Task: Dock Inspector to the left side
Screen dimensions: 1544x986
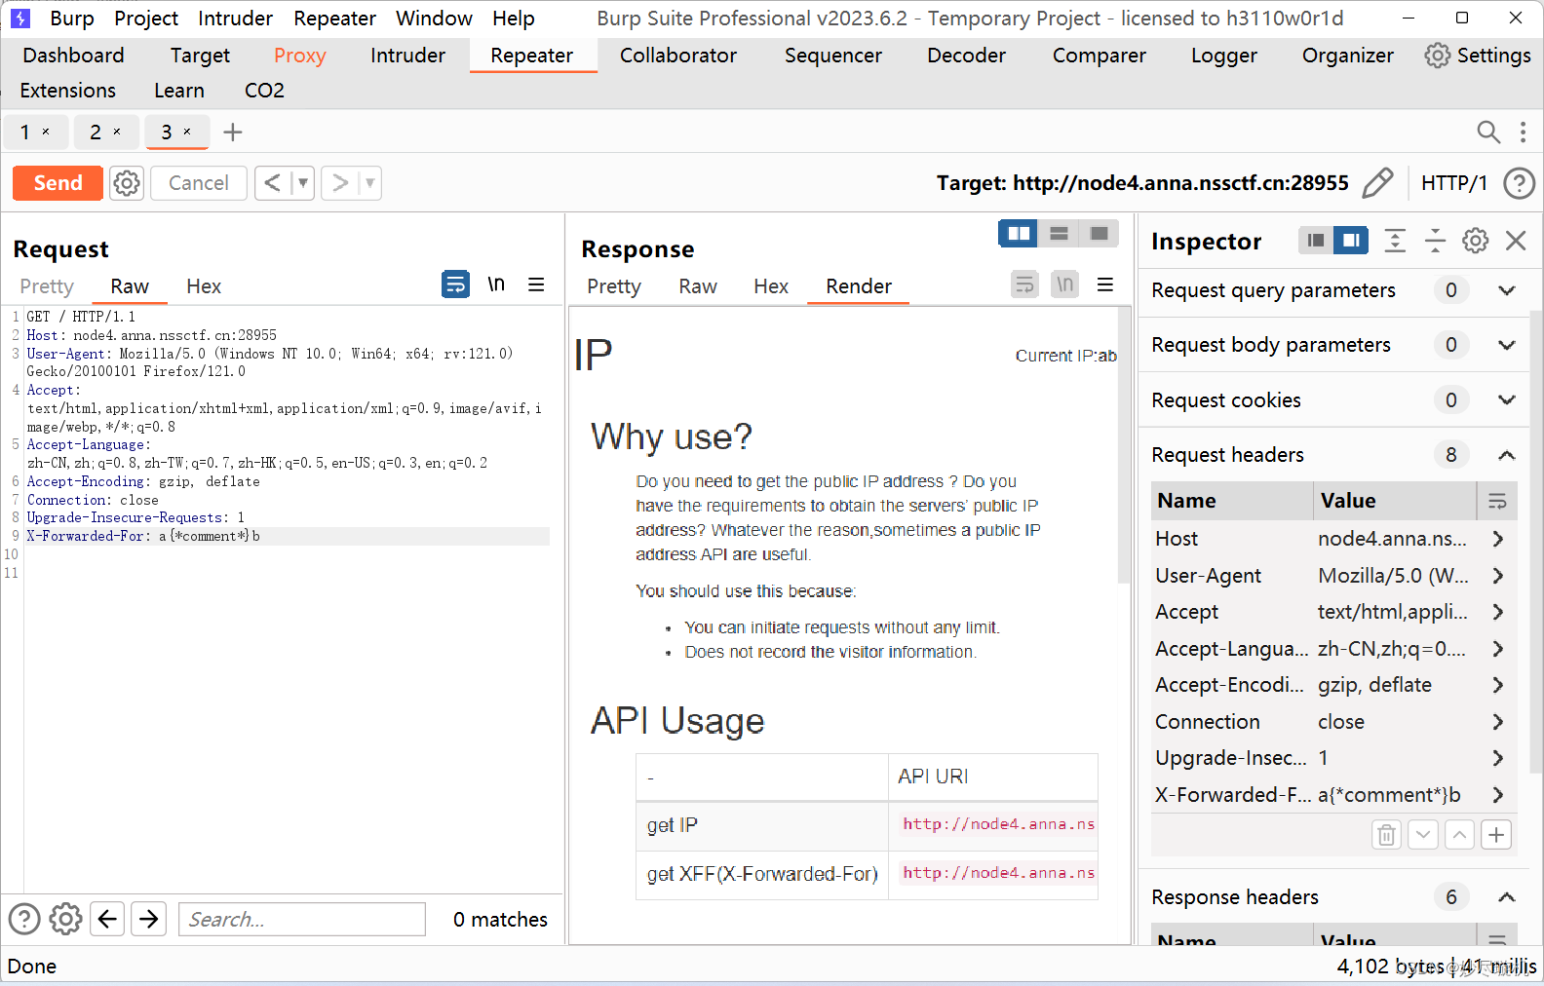Action: pos(1316,241)
